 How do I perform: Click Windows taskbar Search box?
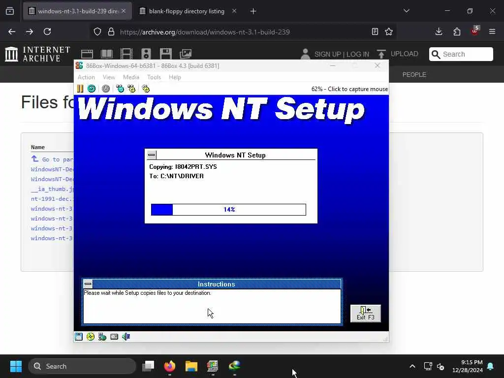tap(82, 366)
